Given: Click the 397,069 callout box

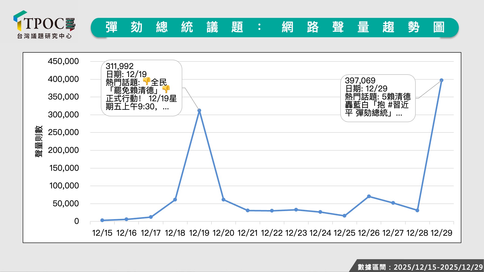Looking at the screenshot, I should 378,98.
